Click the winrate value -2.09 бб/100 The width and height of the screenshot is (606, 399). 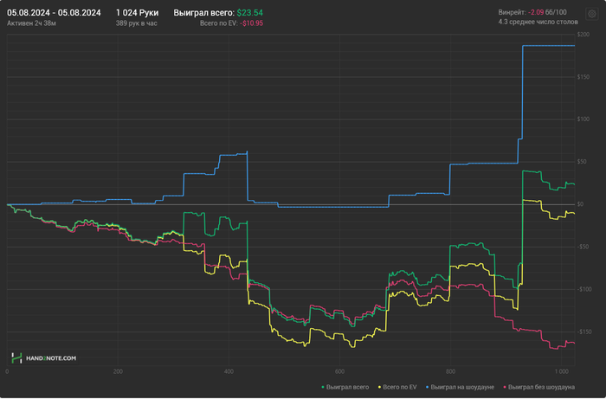point(547,12)
